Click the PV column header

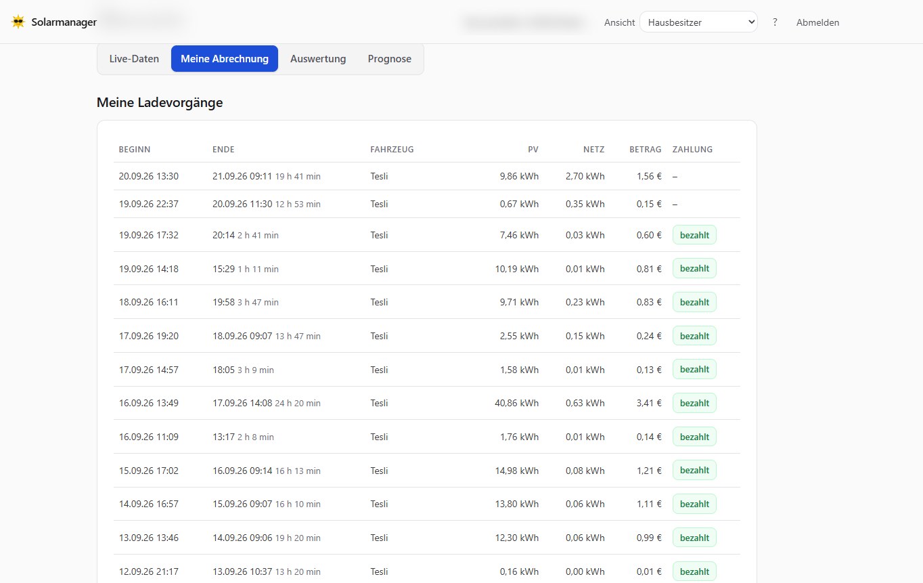(x=533, y=150)
